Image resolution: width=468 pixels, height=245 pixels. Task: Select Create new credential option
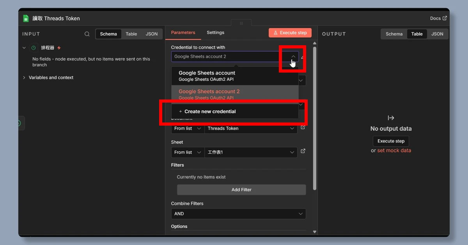tap(235, 112)
